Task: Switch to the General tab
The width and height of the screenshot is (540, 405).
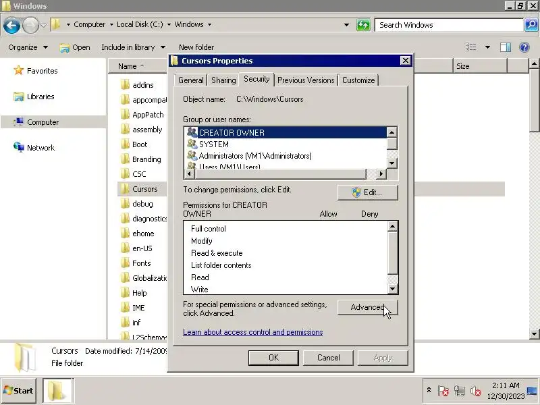Action: (191, 80)
